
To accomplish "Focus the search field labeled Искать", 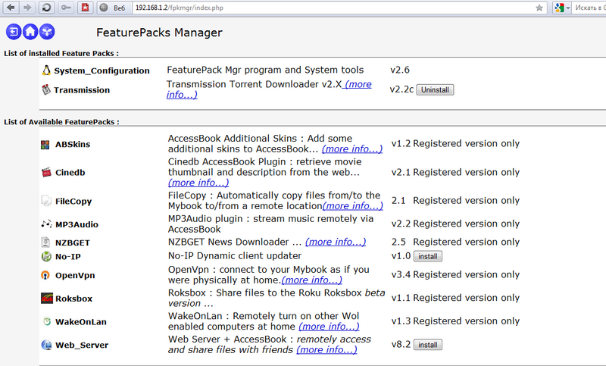I will click(590, 8).
